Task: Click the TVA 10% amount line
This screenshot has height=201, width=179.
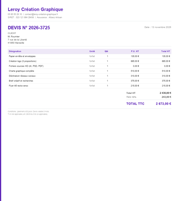Action: coord(149,97)
